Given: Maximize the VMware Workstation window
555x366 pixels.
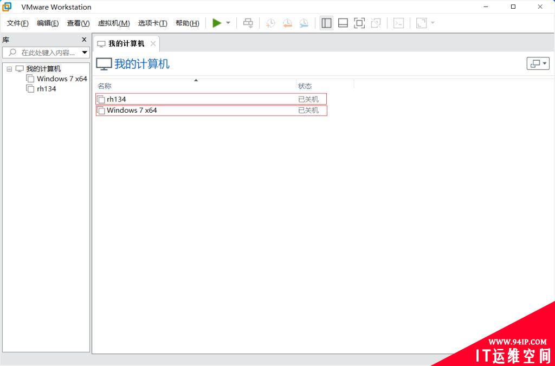Looking at the screenshot, I should click(513, 7).
